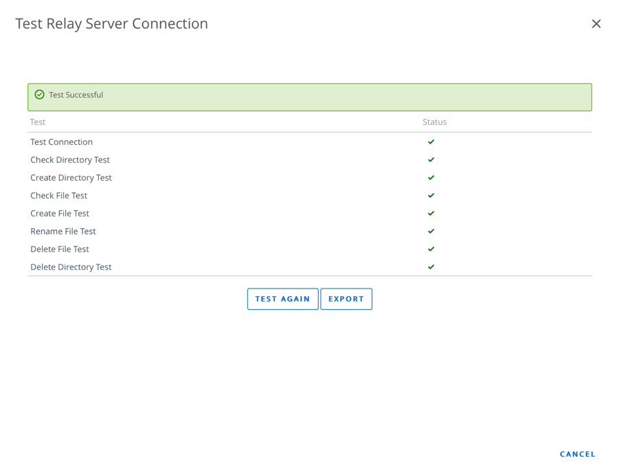
Task: Click the Delete Directory Test status checkmark
Action: click(431, 267)
